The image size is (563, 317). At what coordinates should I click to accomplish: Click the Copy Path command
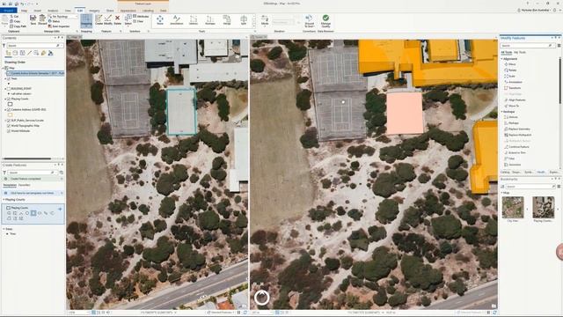click(x=18, y=26)
